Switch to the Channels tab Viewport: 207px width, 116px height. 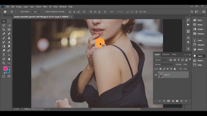[166, 54]
